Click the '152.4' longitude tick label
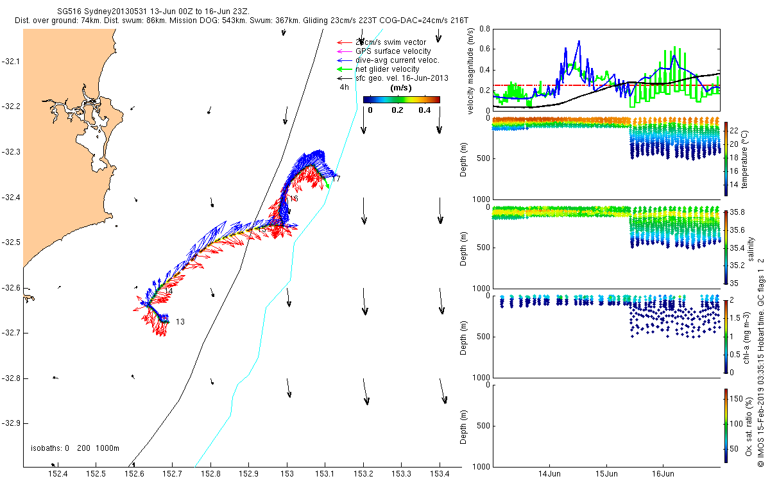The image size is (770, 481). [58, 473]
